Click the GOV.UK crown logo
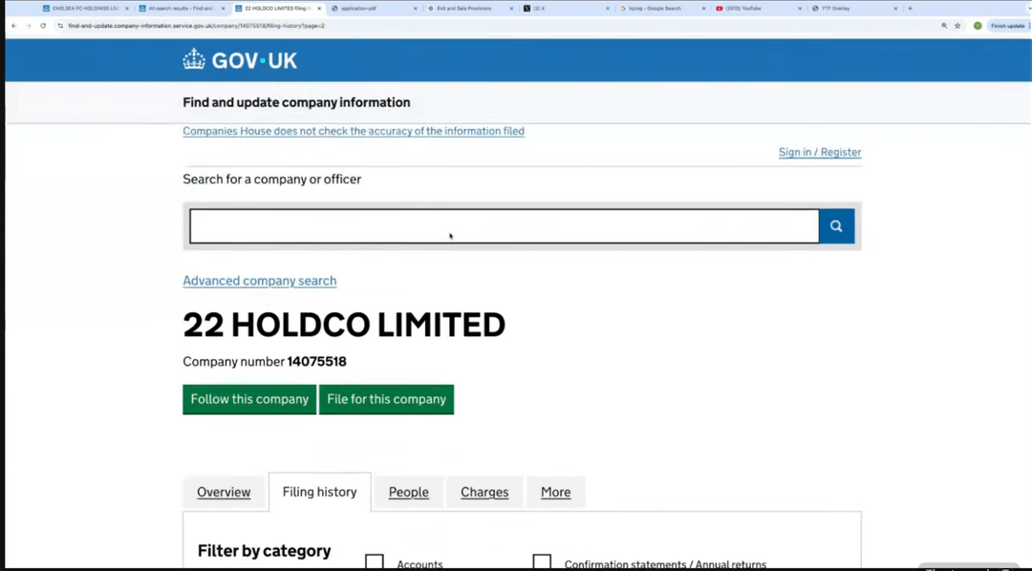This screenshot has width=1032, height=571. [194, 60]
